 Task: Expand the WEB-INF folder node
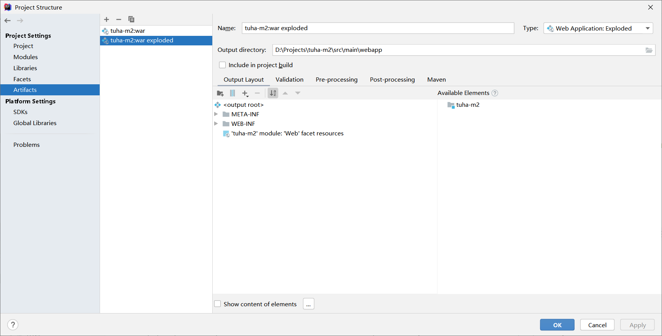pyautogui.click(x=216, y=124)
